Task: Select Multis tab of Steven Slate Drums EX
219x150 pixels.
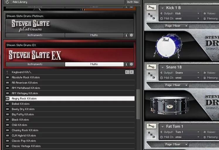Action: (94, 64)
